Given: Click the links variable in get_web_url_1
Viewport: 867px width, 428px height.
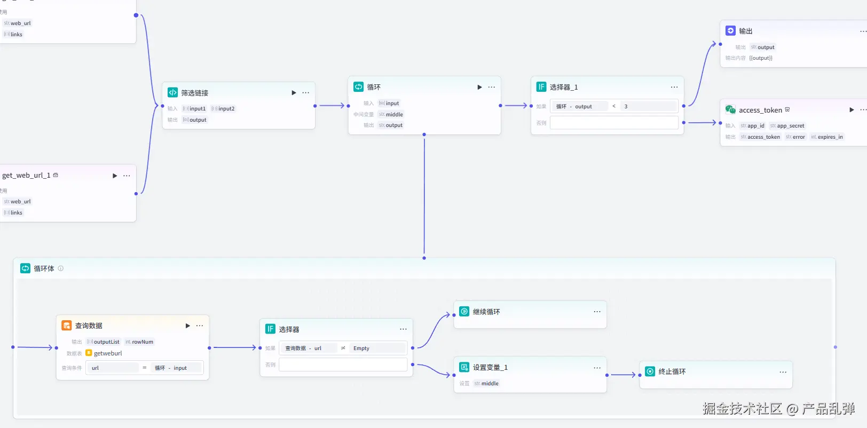Looking at the screenshot, I should [13, 212].
